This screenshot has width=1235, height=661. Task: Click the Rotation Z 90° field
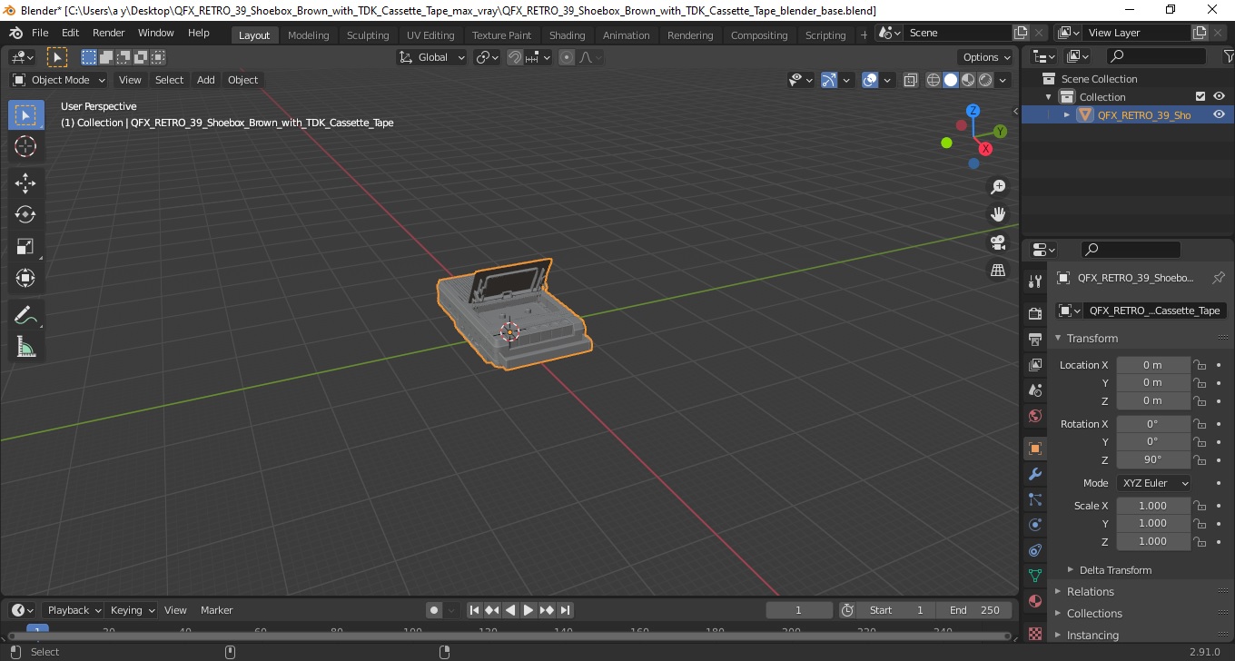coord(1153,459)
